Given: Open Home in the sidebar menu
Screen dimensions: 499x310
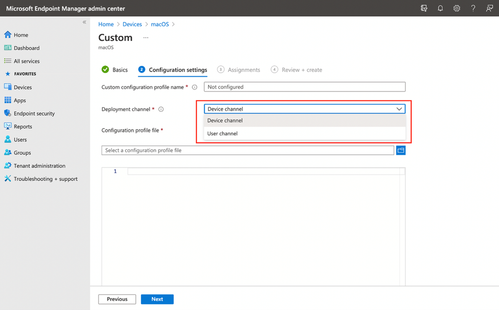Looking at the screenshot, I should pyautogui.click(x=21, y=35).
